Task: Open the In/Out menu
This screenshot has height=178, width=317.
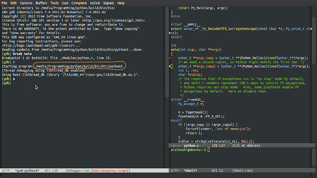Action: 95,3
